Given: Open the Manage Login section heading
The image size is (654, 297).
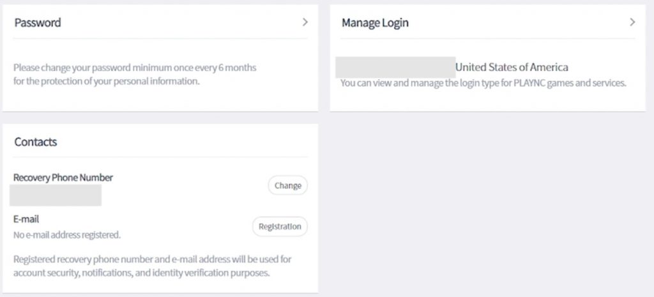Looking at the screenshot, I should pyautogui.click(x=375, y=22).
